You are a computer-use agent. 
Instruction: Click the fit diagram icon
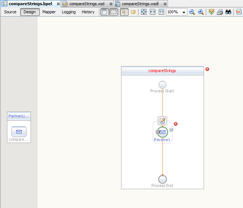coord(144,12)
